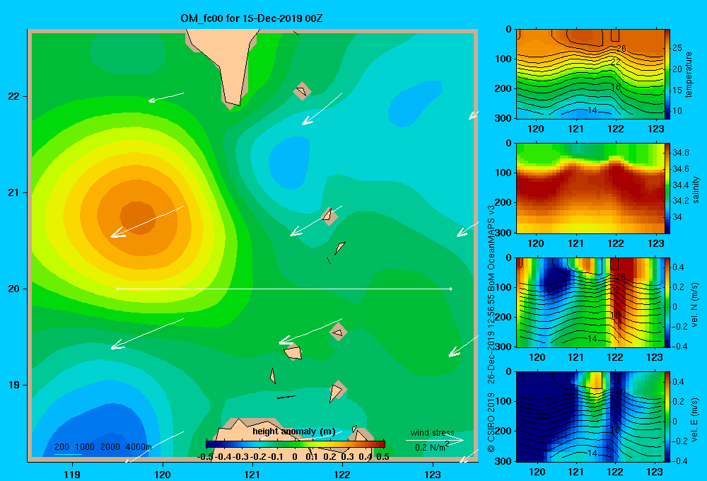Image resolution: width=707 pixels, height=481 pixels.
Task: Click longitude label "122" under the vel. E plot
Action: pyautogui.click(x=615, y=472)
